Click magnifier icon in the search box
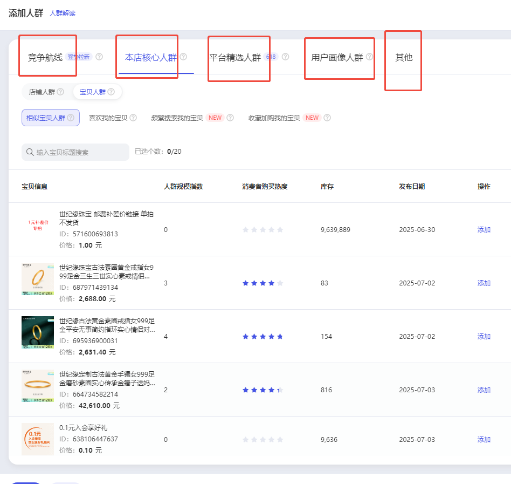This screenshot has width=511, height=484. point(30,152)
